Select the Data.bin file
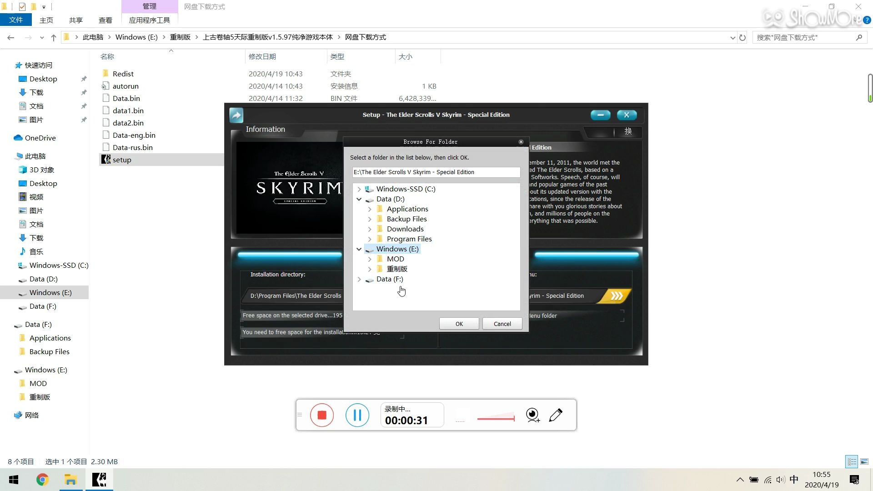This screenshot has height=491, width=873. 126,98
